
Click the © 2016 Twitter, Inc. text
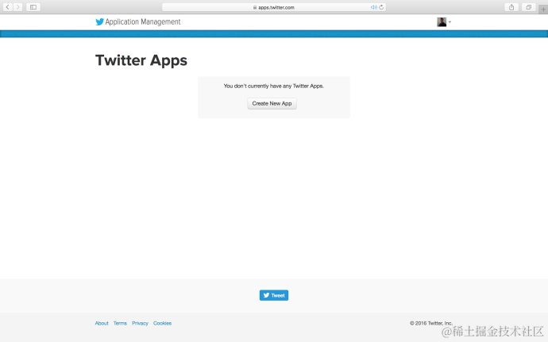(x=431, y=323)
